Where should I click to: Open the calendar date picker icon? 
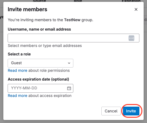point(69,88)
